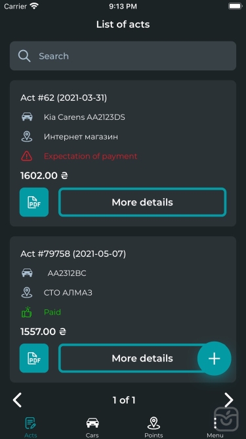Tap the car icon beside Kia Carens

point(27,116)
